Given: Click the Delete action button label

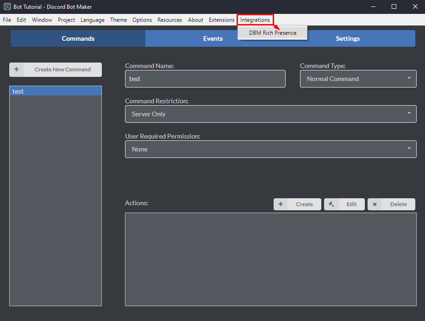Looking at the screenshot, I should tap(399, 204).
